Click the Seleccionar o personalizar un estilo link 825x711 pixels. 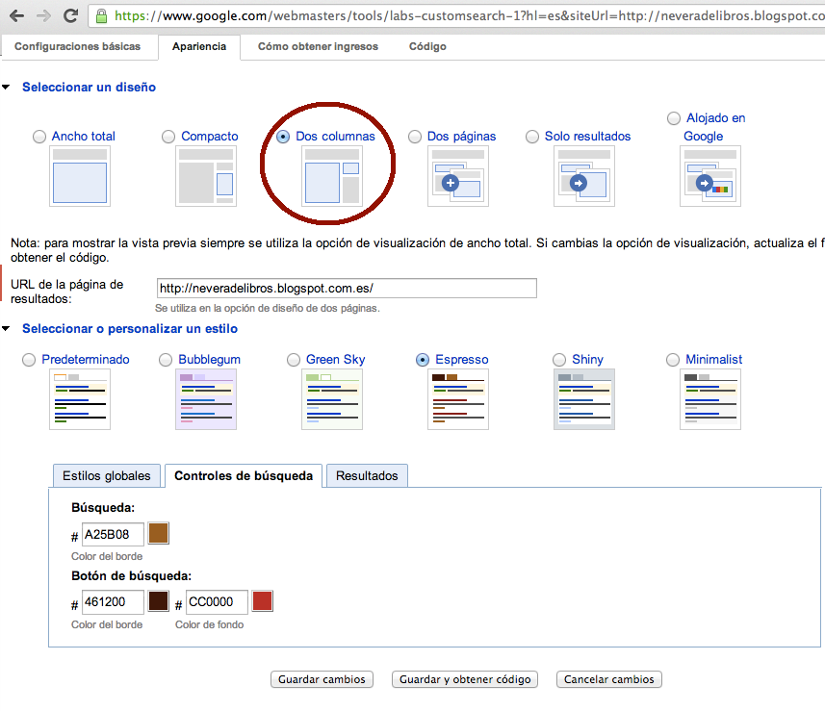(130, 329)
